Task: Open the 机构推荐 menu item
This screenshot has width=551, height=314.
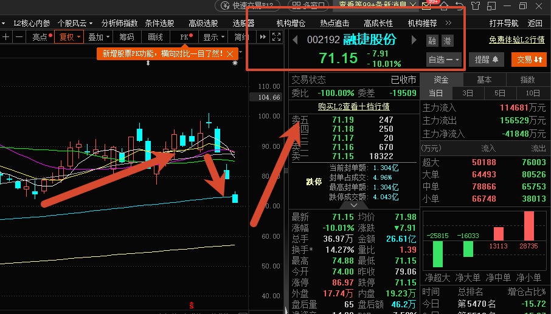Action: (422, 24)
